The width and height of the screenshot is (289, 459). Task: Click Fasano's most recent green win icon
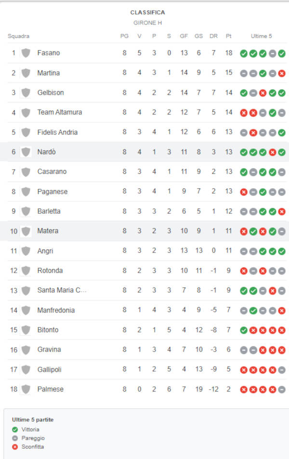(282, 53)
